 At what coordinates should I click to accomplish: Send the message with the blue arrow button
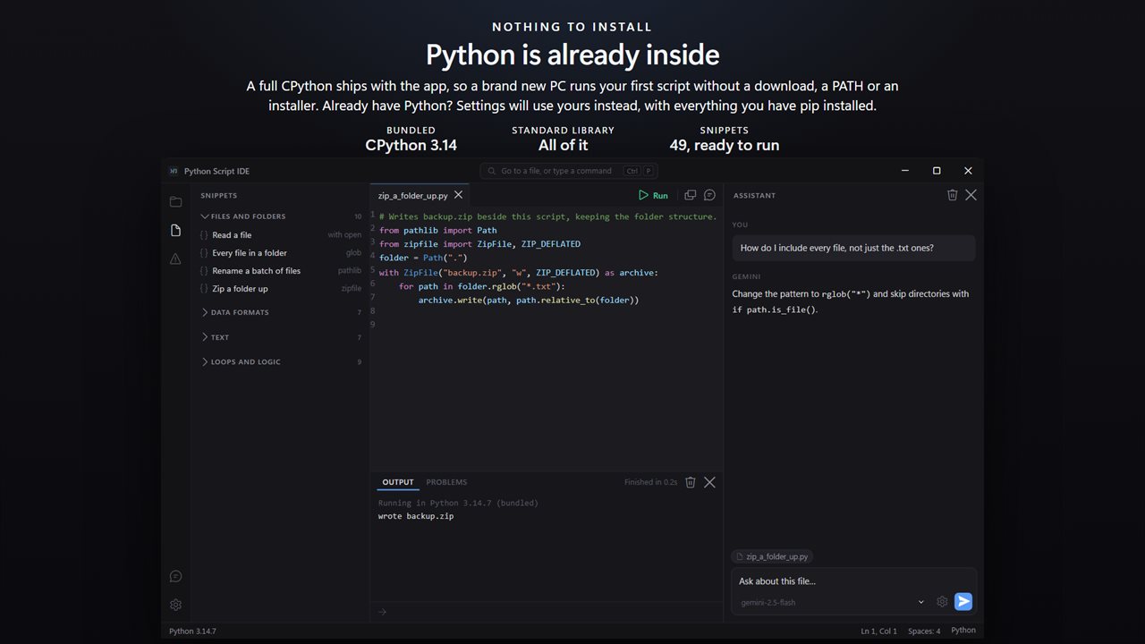[963, 602]
